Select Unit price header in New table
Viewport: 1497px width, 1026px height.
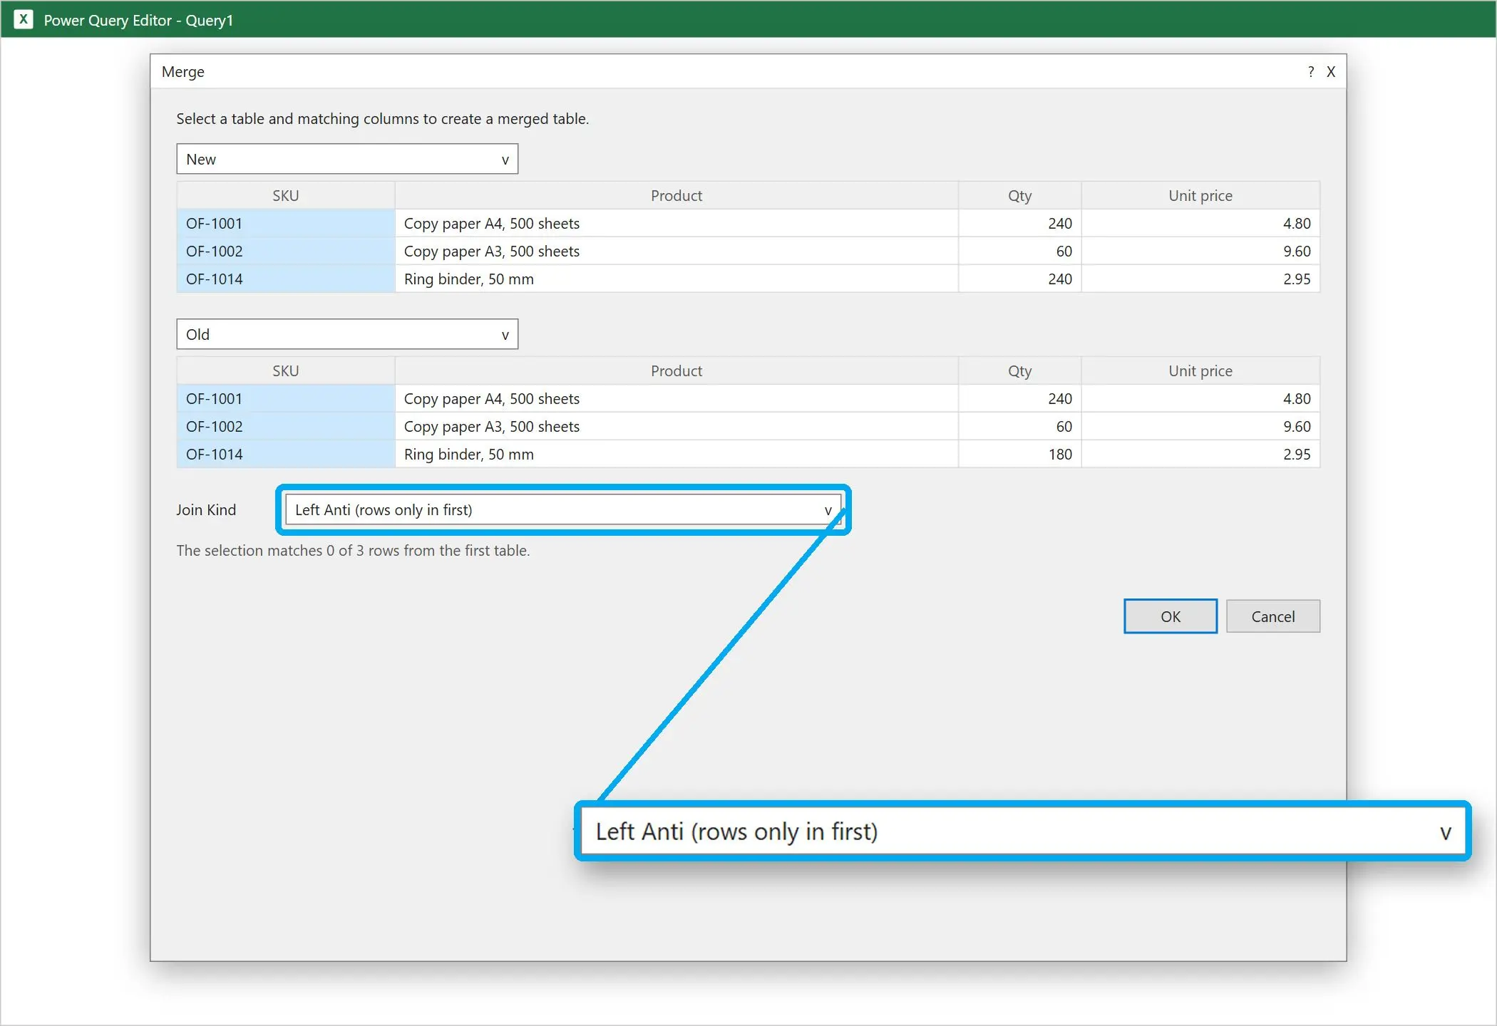click(1200, 195)
